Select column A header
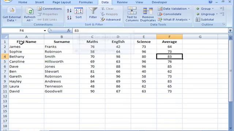The width and height of the screenshot is (234, 131). click(26, 37)
